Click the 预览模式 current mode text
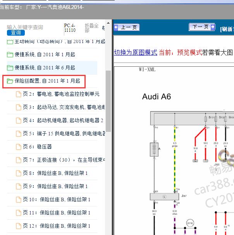The image size is (234, 235). click(189, 52)
